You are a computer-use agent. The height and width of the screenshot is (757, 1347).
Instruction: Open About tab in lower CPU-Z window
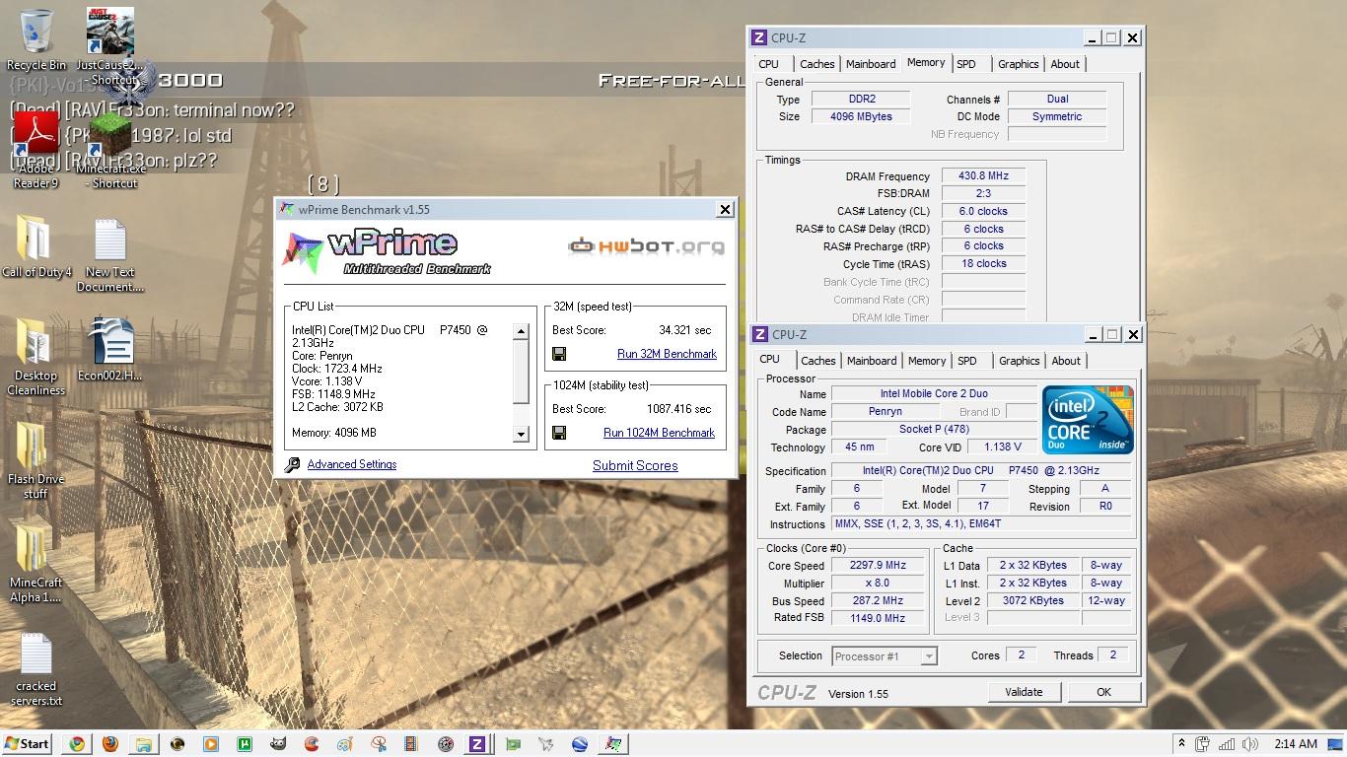pyautogui.click(x=1066, y=361)
